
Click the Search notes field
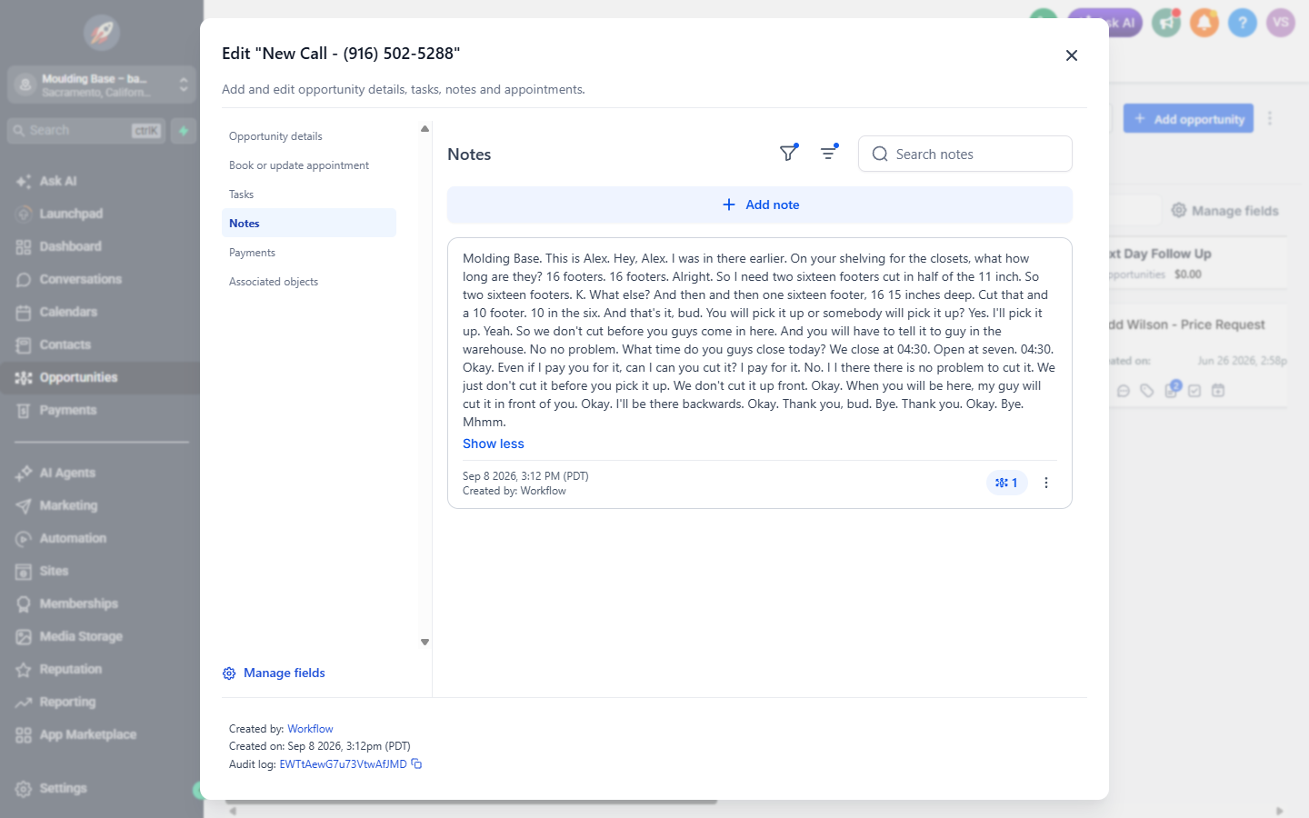pos(965,154)
